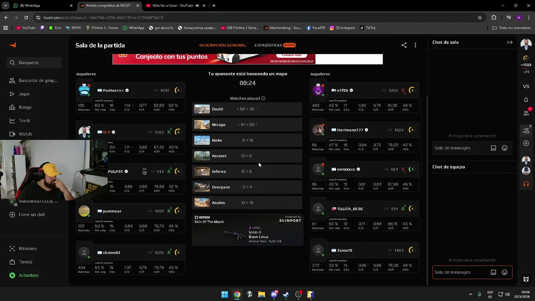Switch to the Niña Vas a Llorar YouTube tab
535x301 pixels.
(x=176, y=5)
